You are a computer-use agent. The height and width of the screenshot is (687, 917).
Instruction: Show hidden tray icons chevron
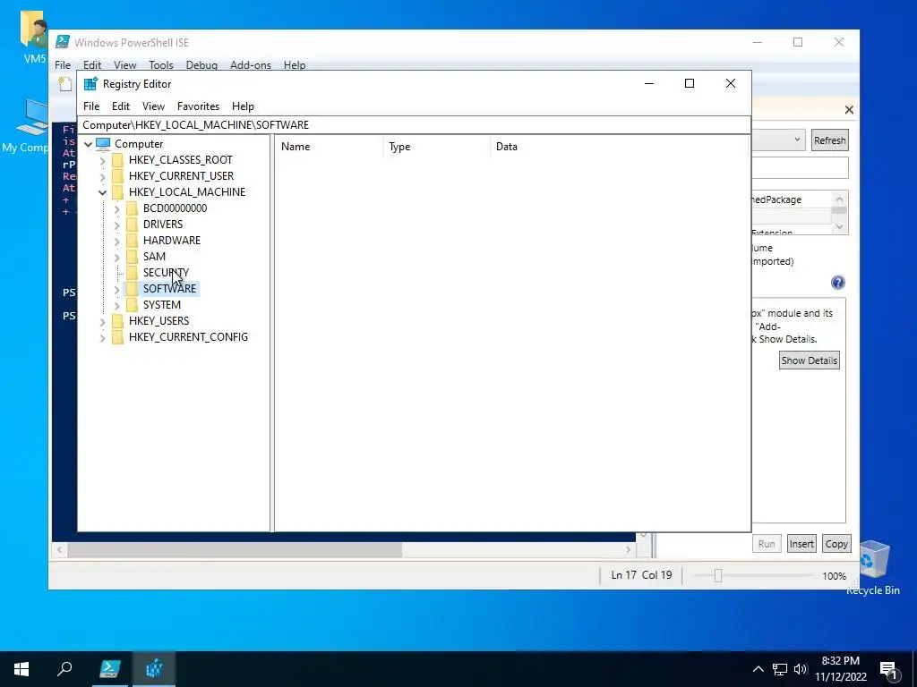[x=758, y=669]
